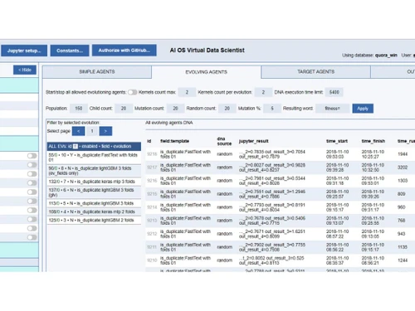Click the Population value field
The height and width of the screenshot is (311, 415).
pos(79,109)
